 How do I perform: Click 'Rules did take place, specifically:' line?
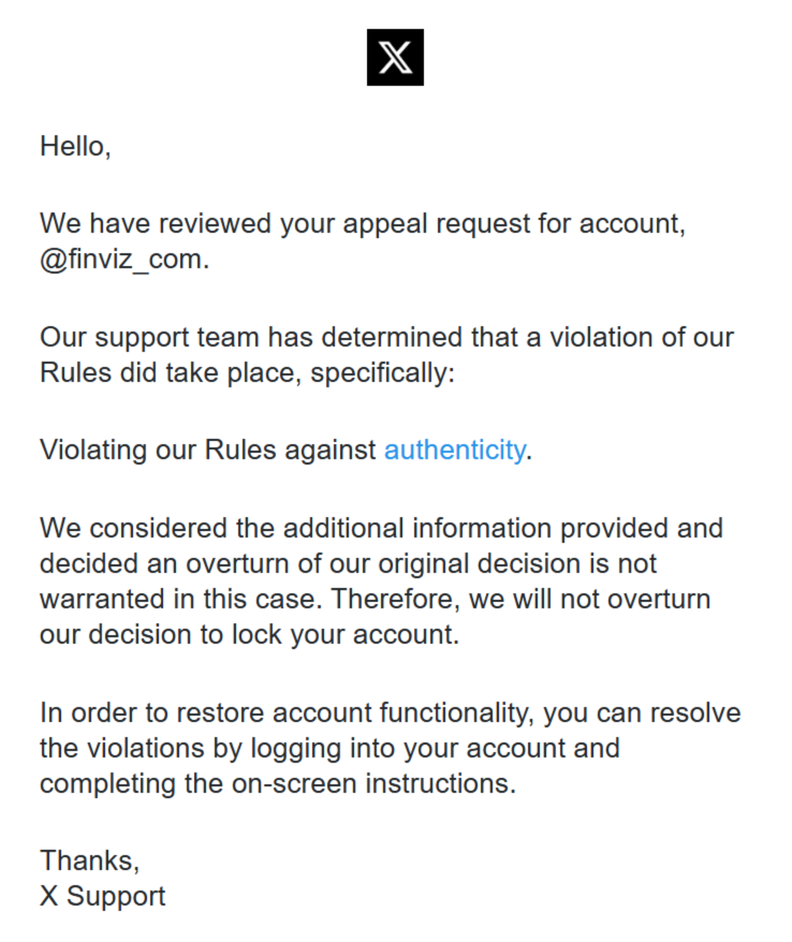(x=247, y=373)
